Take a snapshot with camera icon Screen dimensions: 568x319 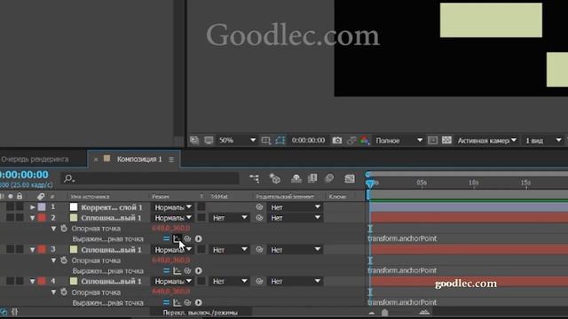pos(337,140)
